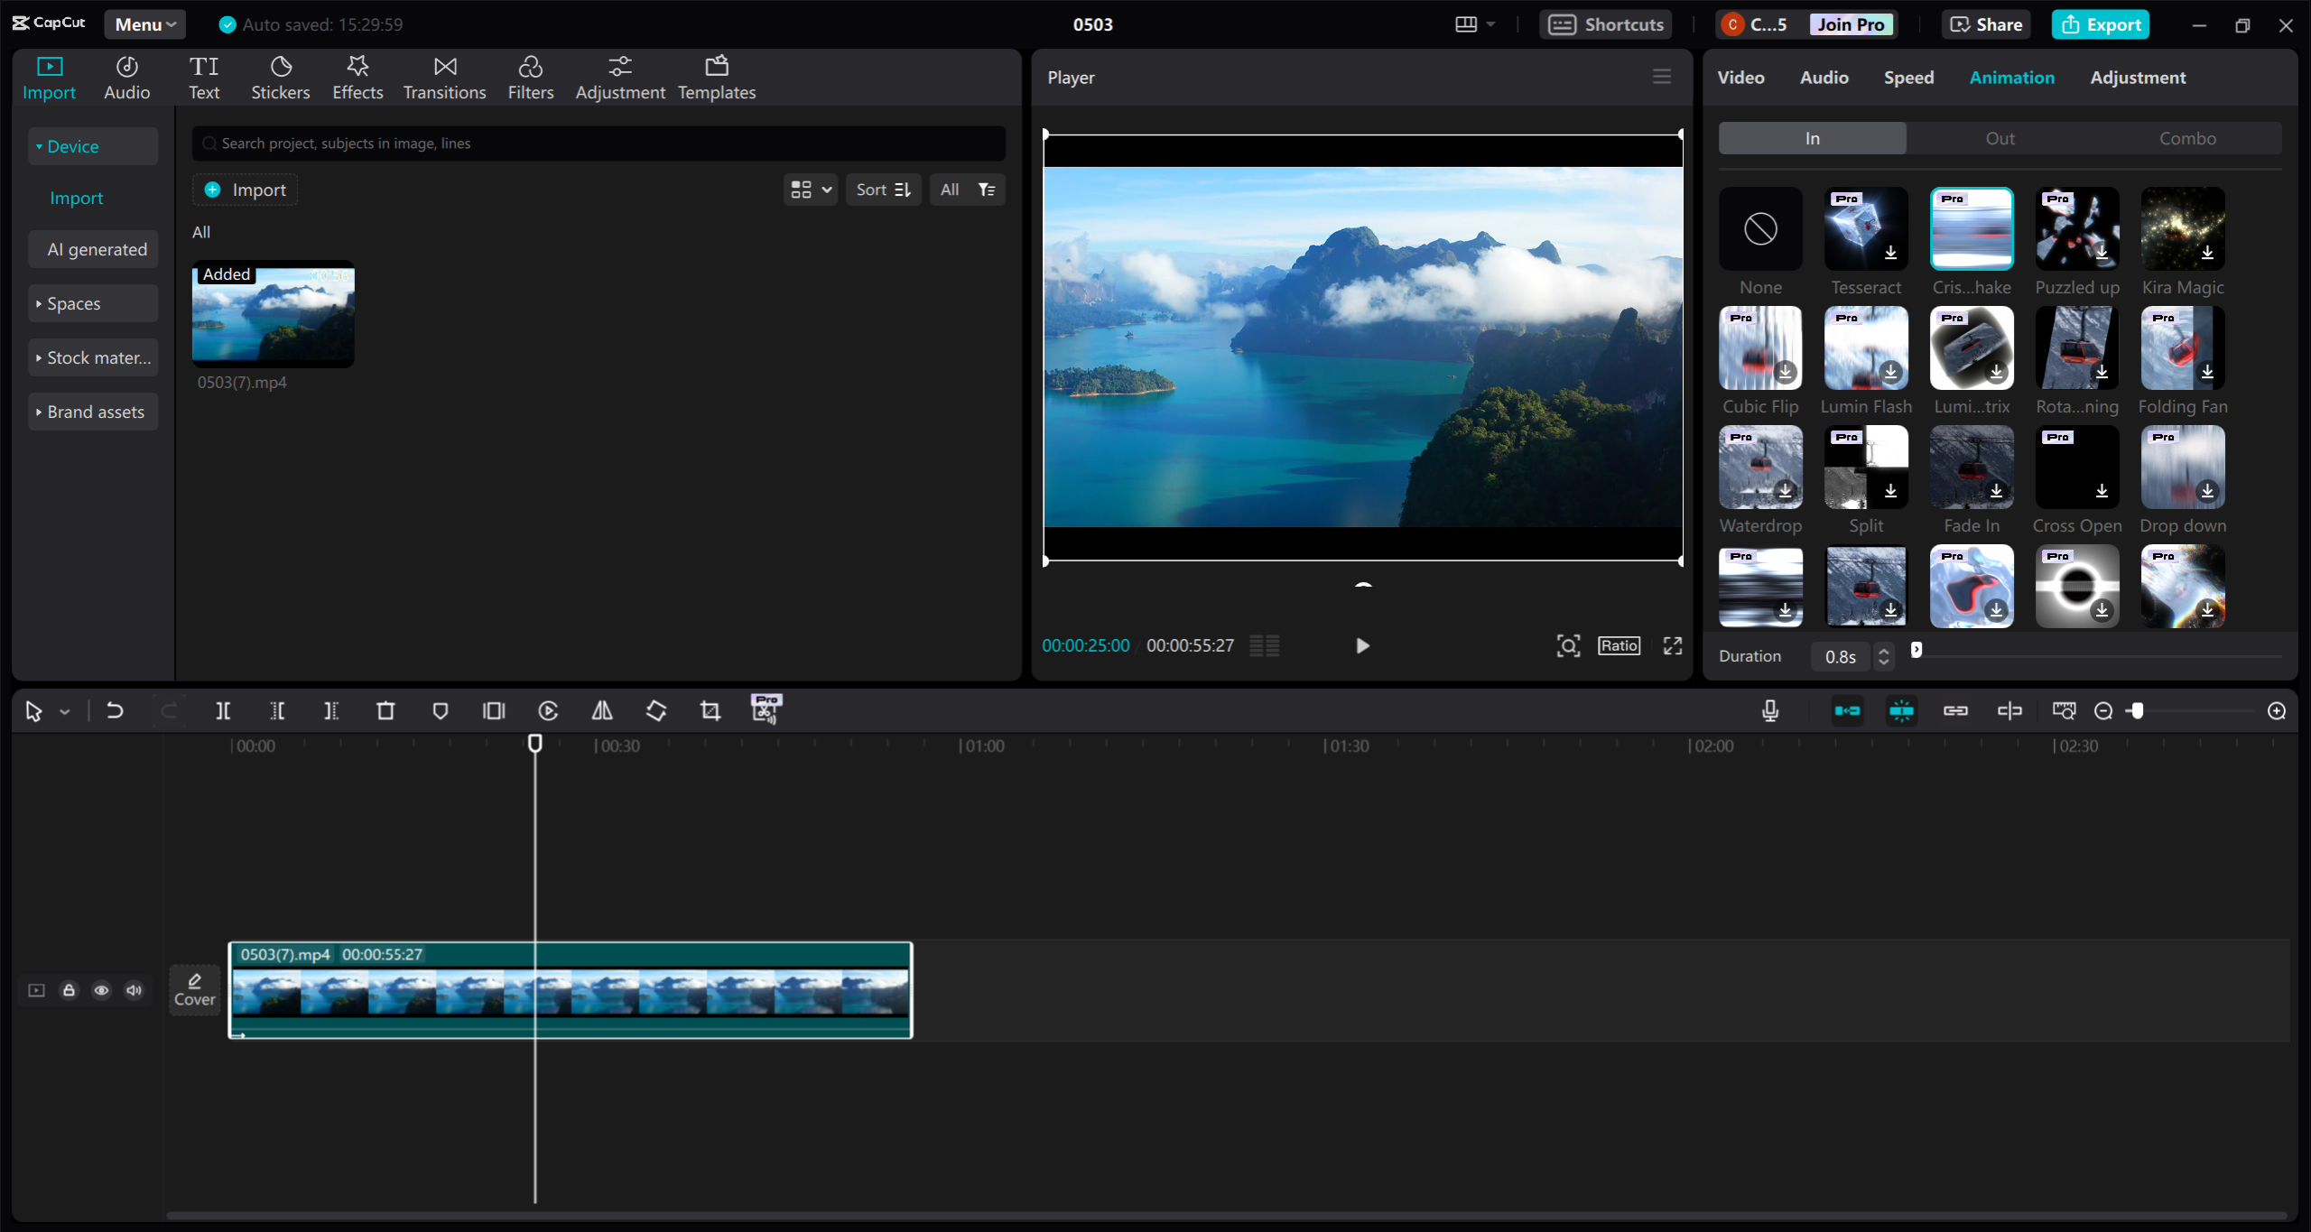Image resolution: width=2311 pixels, height=1232 pixels.
Task: Click the Crop icon above the timeline
Action: [x=710, y=710]
